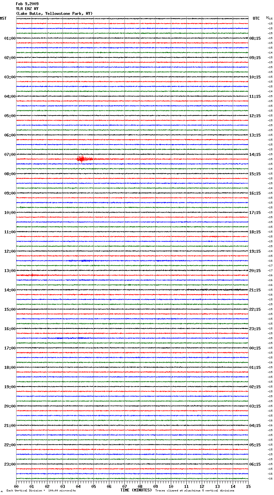Select the 18:00 MST time label

[x=10, y=368]
